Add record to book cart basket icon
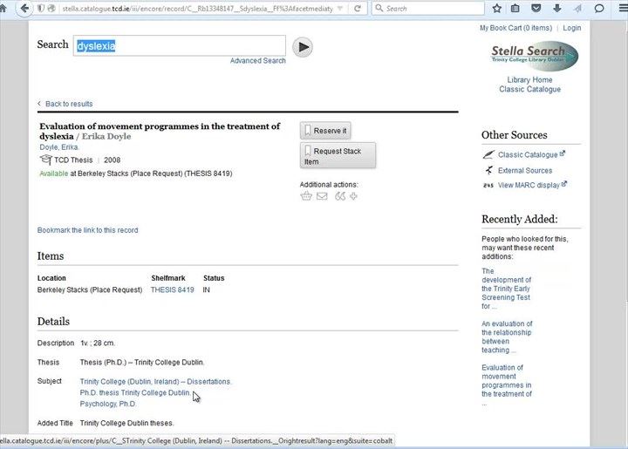The image size is (628, 449). pyautogui.click(x=306, y=196)
